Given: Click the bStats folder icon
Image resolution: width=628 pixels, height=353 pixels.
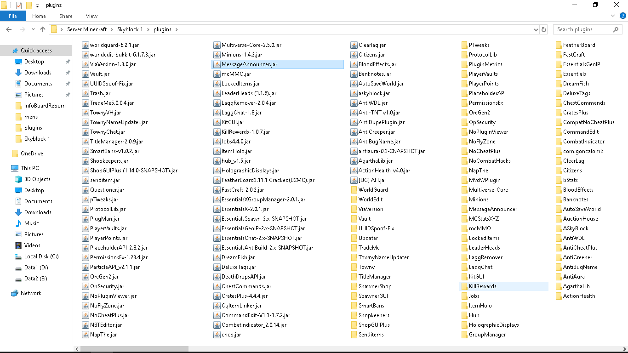Looking at the screenshot, I should point(559,180).
